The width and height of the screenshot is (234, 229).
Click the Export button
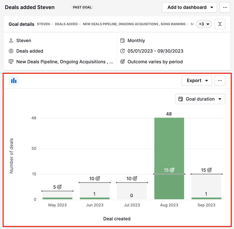pyautogui.click(x=194, y=80)
